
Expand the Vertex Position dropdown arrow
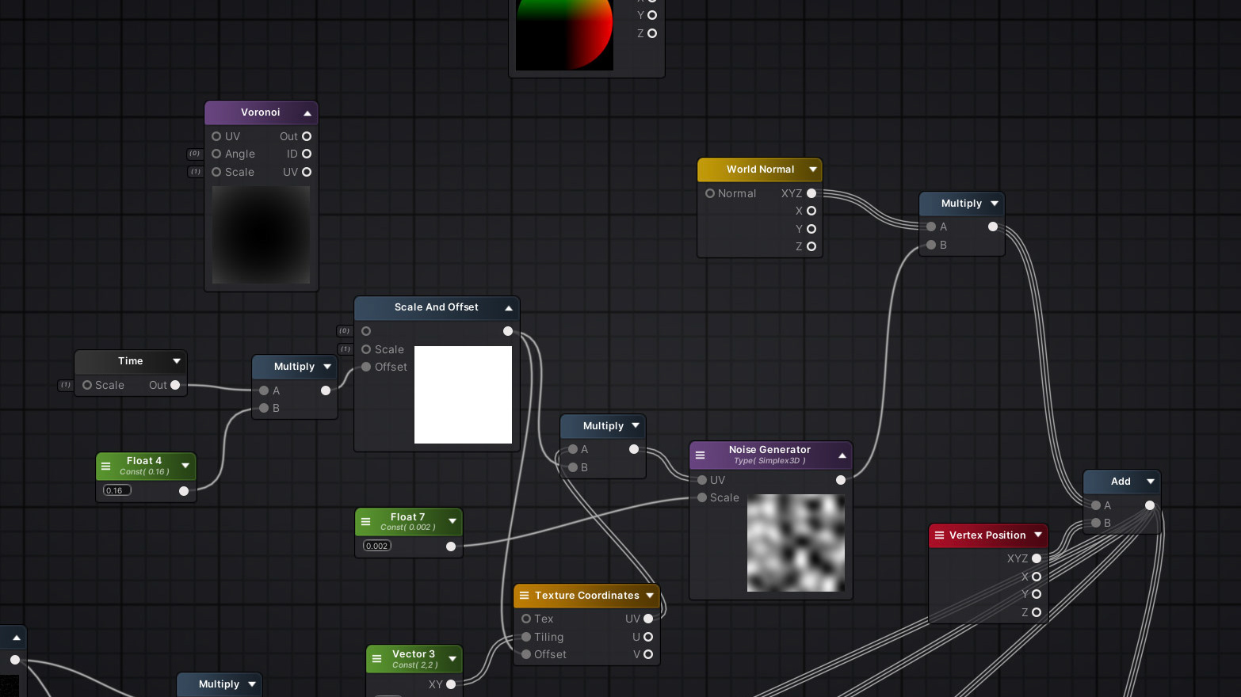pos(1038,535)
